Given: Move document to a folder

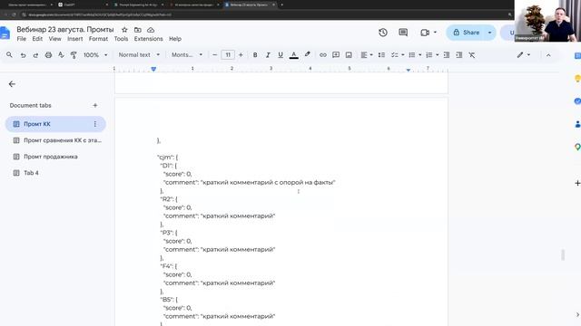Looking at the screenshot, I should pos(137,30).
